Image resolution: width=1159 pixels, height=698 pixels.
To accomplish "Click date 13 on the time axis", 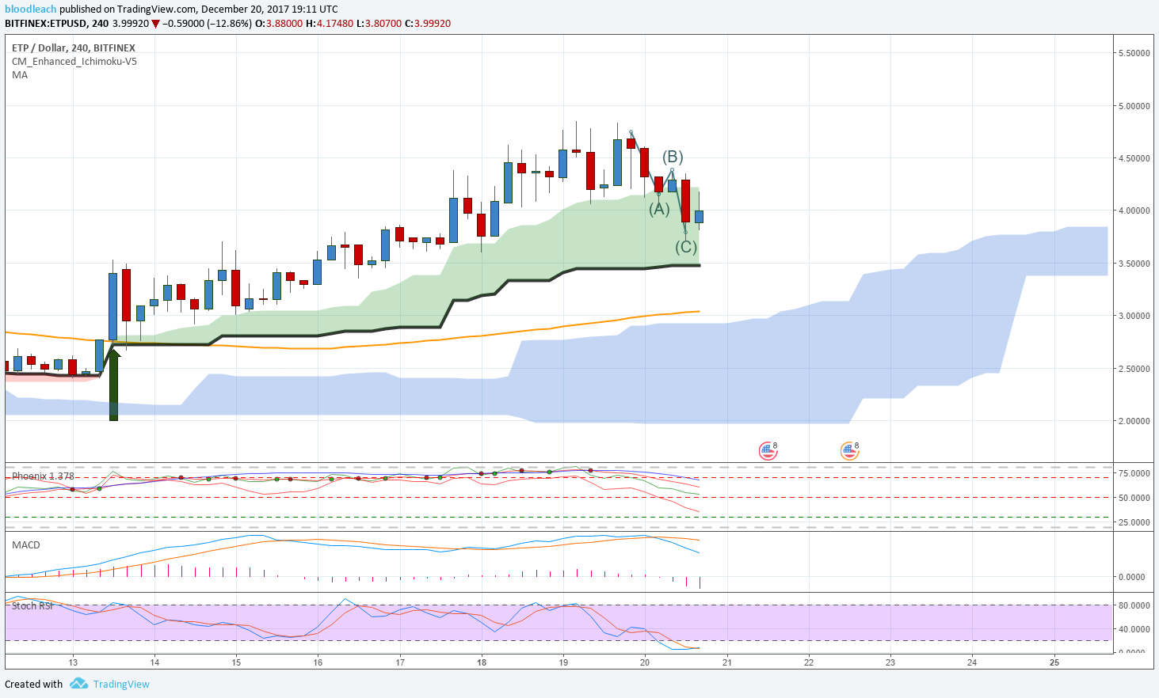I will pos(73,662).
